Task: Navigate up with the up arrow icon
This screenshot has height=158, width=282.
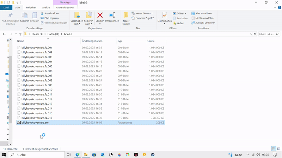Action: [x=20, y=34]
